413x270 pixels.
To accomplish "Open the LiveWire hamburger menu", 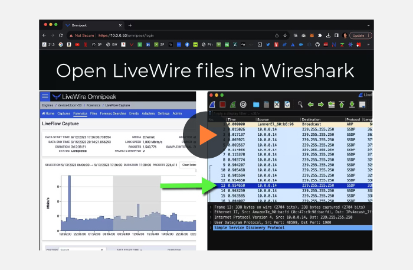I will (45, 96).
